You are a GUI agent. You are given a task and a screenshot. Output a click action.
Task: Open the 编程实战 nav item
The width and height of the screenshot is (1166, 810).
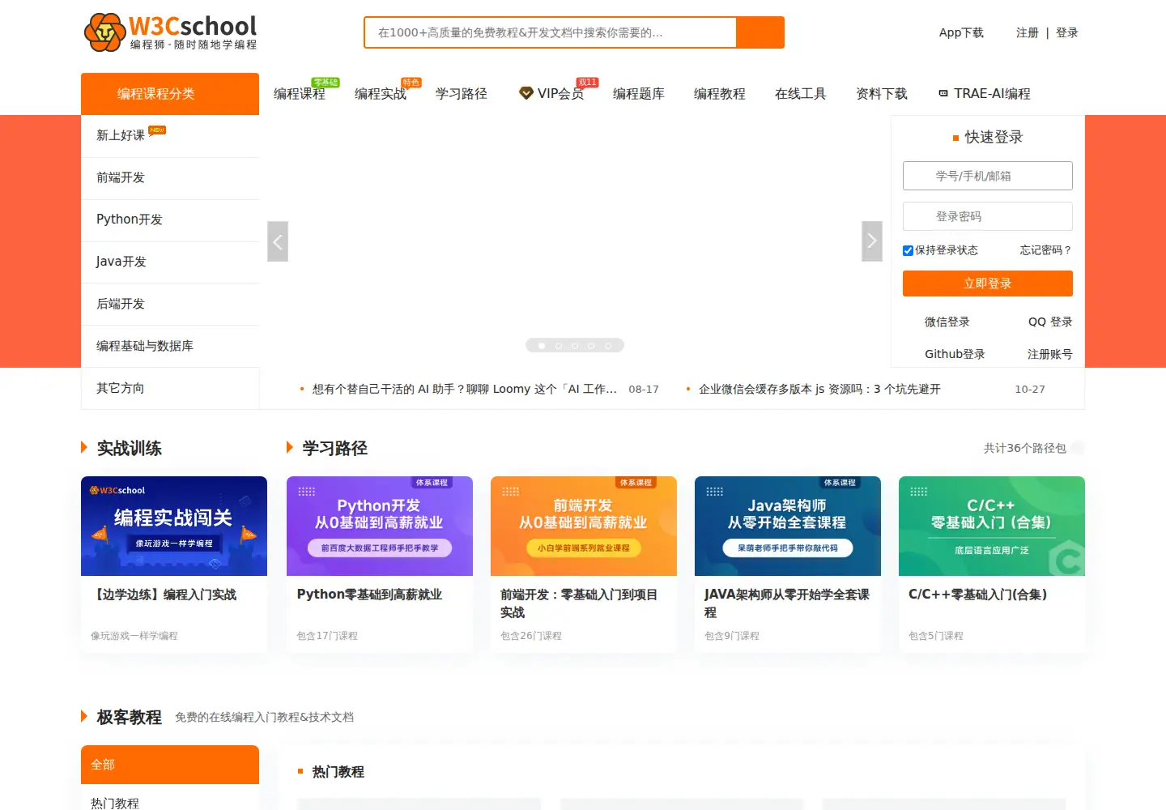point(381,94)
